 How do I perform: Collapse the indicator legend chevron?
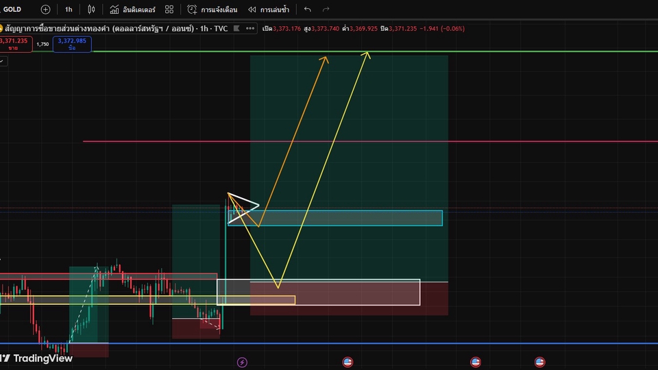pos(2,61)
